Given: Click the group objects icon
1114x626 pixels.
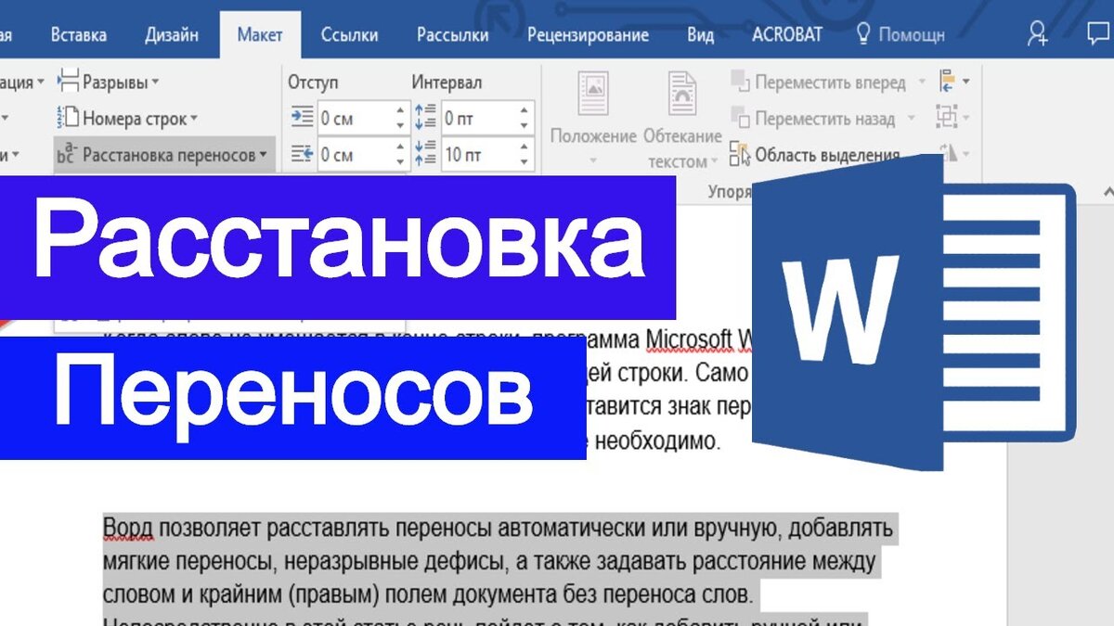Looking at the screenshot, I should pos(946,118).
